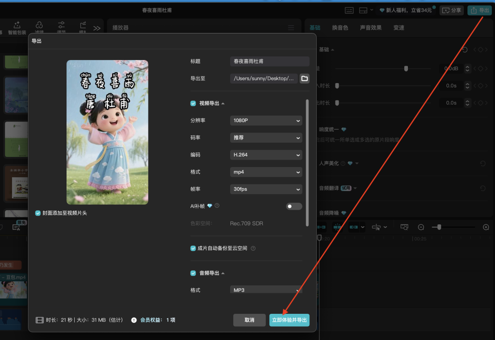495x340 pixels.
Task: Open the 声音效果 tab
Action: point(370,27)
